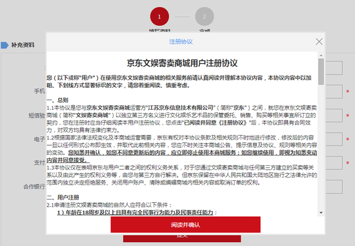Click scrollbar up arrow in agreement text
This screenshot has width=355, height=246.
tap(321, 56)
